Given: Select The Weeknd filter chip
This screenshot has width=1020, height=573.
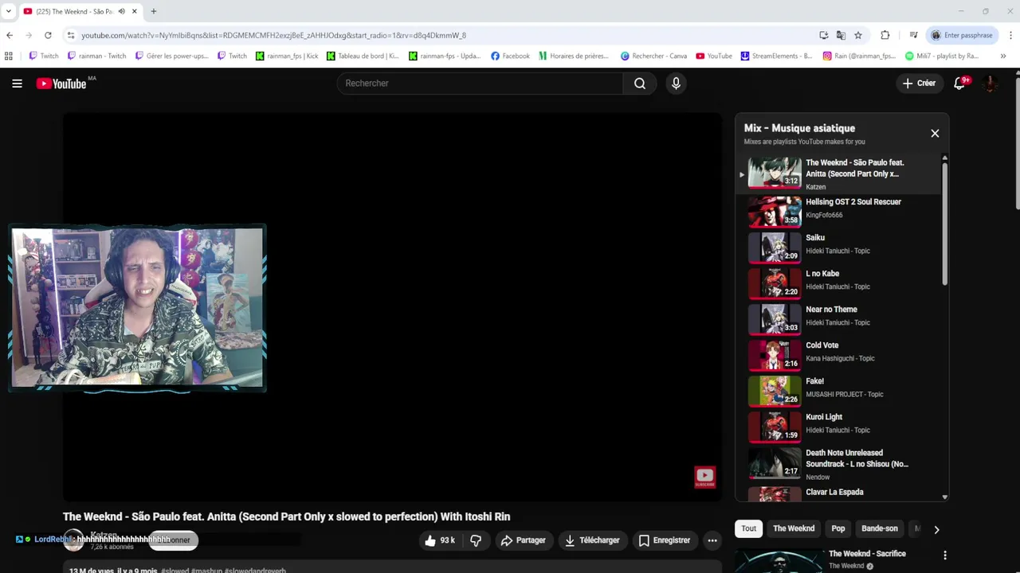Looking at the screenshot, I should click(x=794, y=528).
